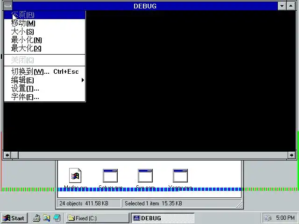Click the first quick-launch icon next to Start
The height and width of the screenshot is (224, 299).
(36, 218)
